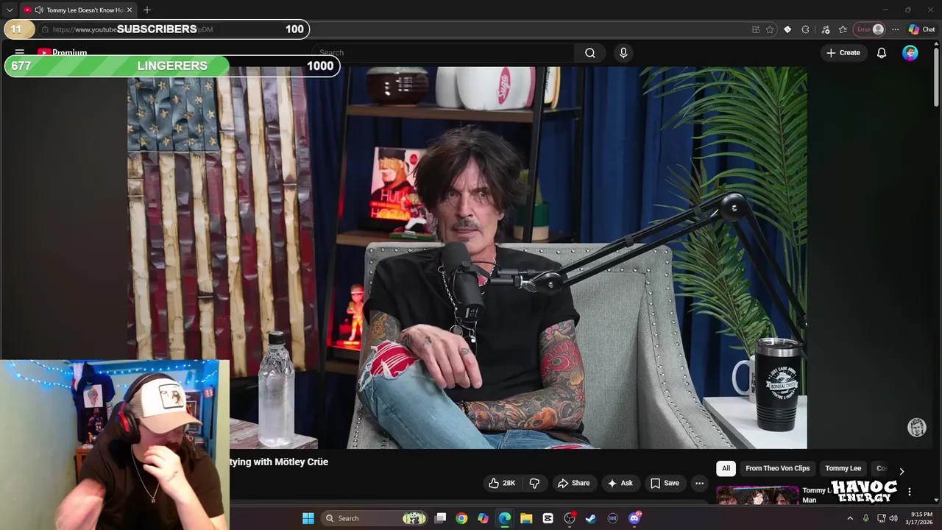Close the Tommy Lee browser tab
The height and width of the screenshot is (530, 942).
(x=130, y=10)
